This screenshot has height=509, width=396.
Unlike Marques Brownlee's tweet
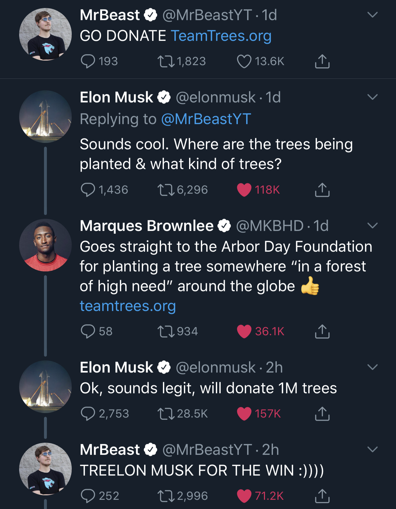coord(244,332)
